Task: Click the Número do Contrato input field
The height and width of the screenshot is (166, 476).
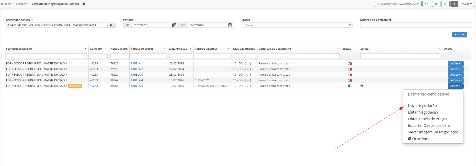Action: [415, 25]
